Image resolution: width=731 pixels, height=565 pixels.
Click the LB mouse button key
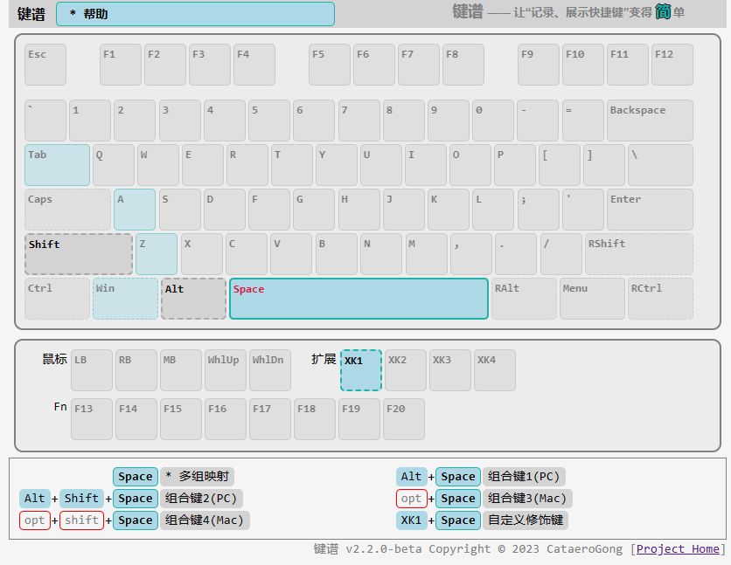[x=92, y=370]
